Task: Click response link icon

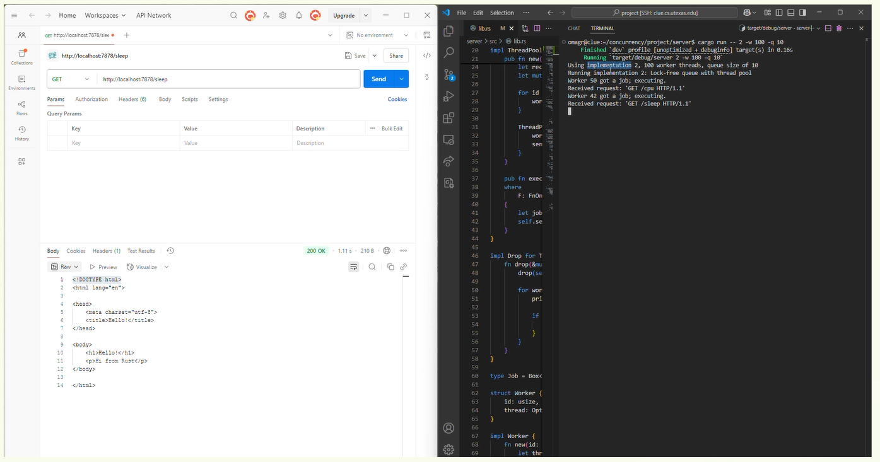Action: (x=404, y=267)
